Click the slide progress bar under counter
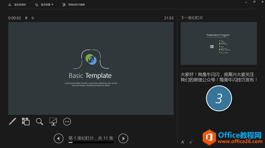The height and width of the screenshot is (148, 265). [x=91, y=142]
